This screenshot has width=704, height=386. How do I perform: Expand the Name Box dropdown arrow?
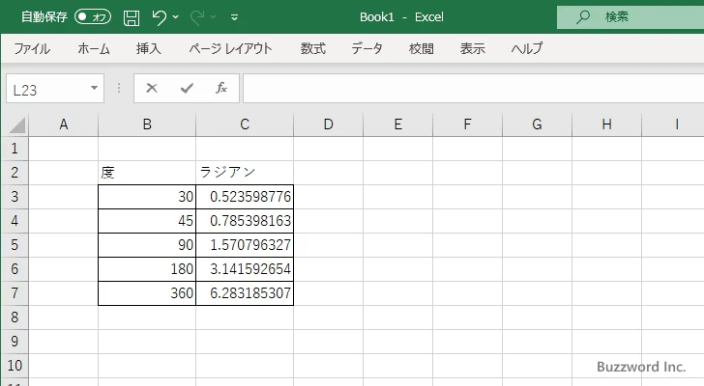coord(94,88)
